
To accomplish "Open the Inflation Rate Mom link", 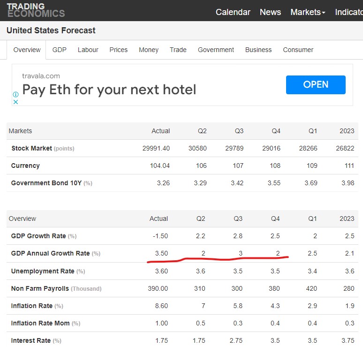I will tap(40, 323).
